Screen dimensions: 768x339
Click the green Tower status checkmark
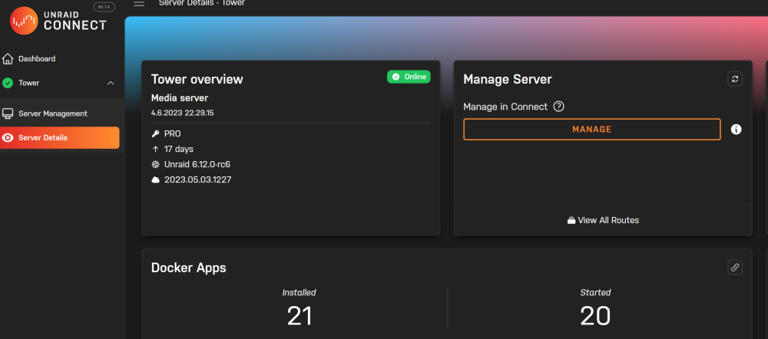pyautogui.click(x=8, y=83)
